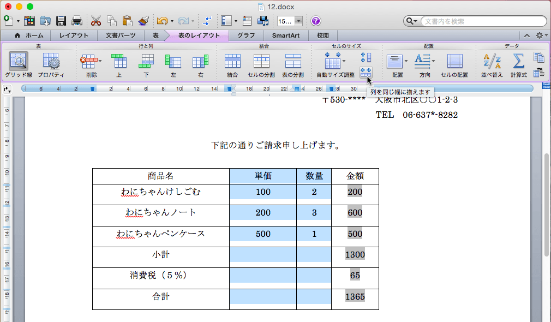This screenshot has width=551, height=322.
Task: Merge cells with 結合 icon
Action: pyautogui.click(x=232, y=61)
